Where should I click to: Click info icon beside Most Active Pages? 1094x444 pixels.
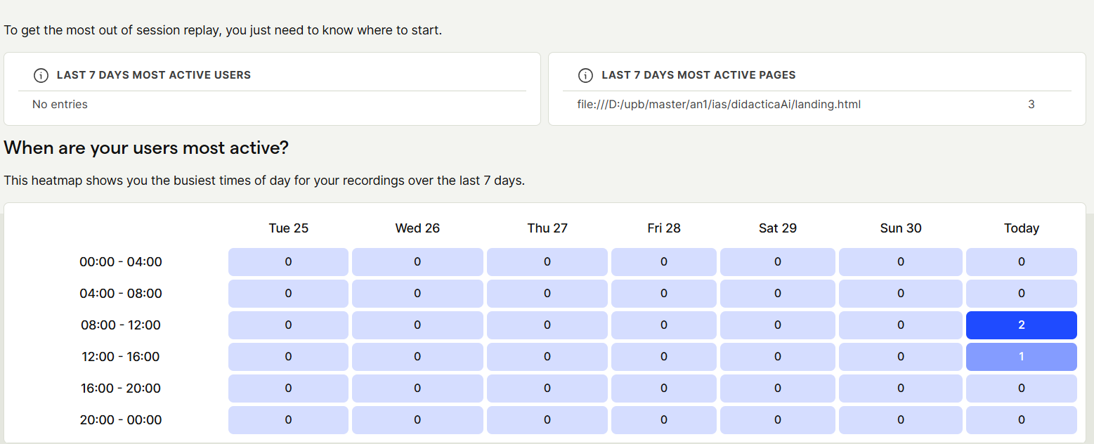585,75
